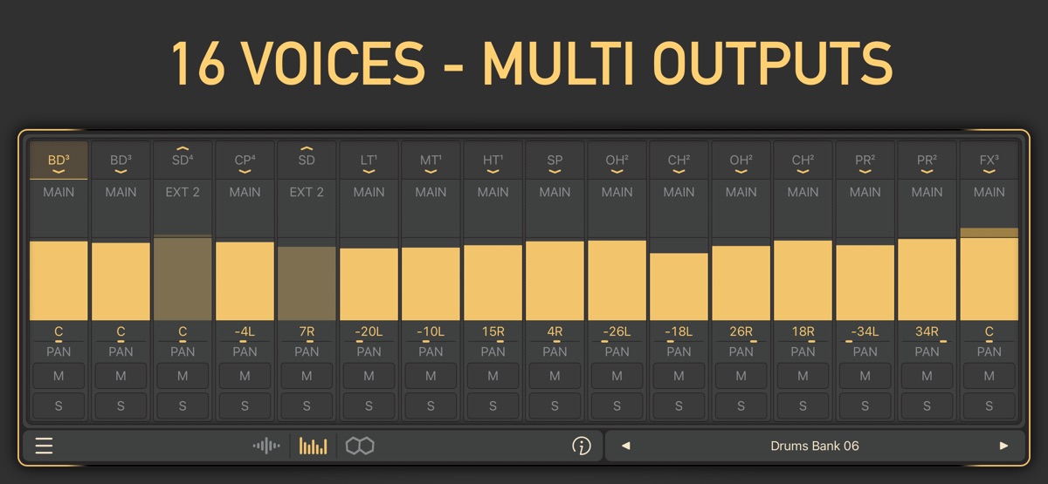Screen dimensions: 1048x484
Task: Open the CP channel MAIN output selector
Action: pos(245,192)
